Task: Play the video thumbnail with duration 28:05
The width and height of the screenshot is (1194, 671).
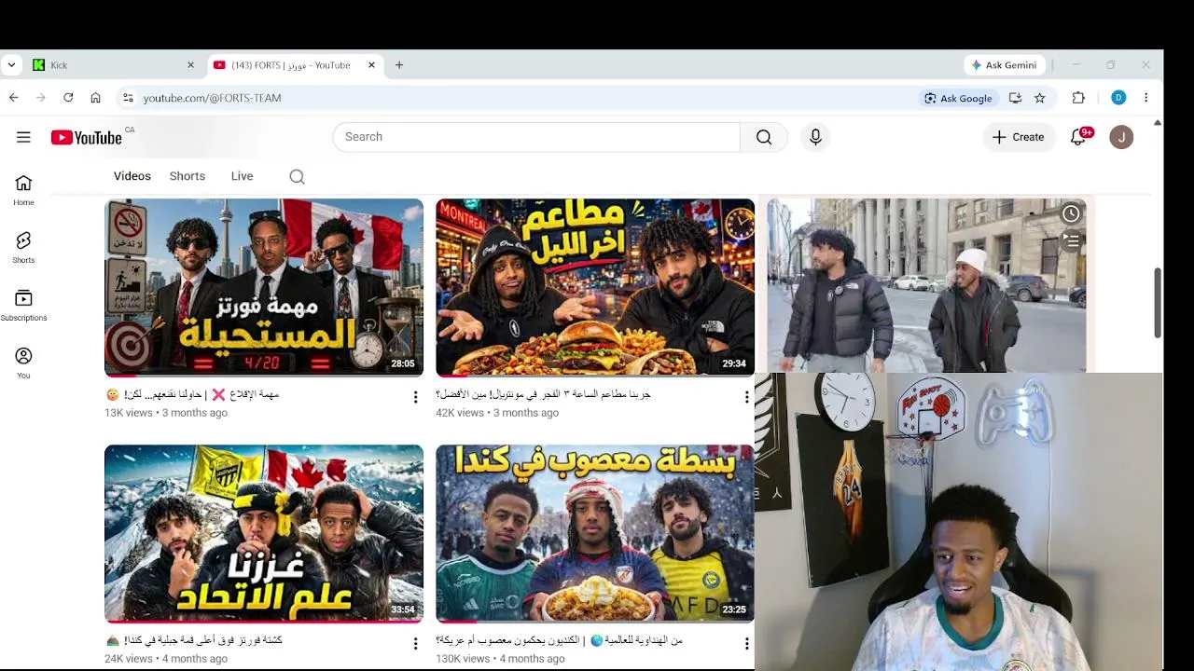Action: [x=264, y=287]
